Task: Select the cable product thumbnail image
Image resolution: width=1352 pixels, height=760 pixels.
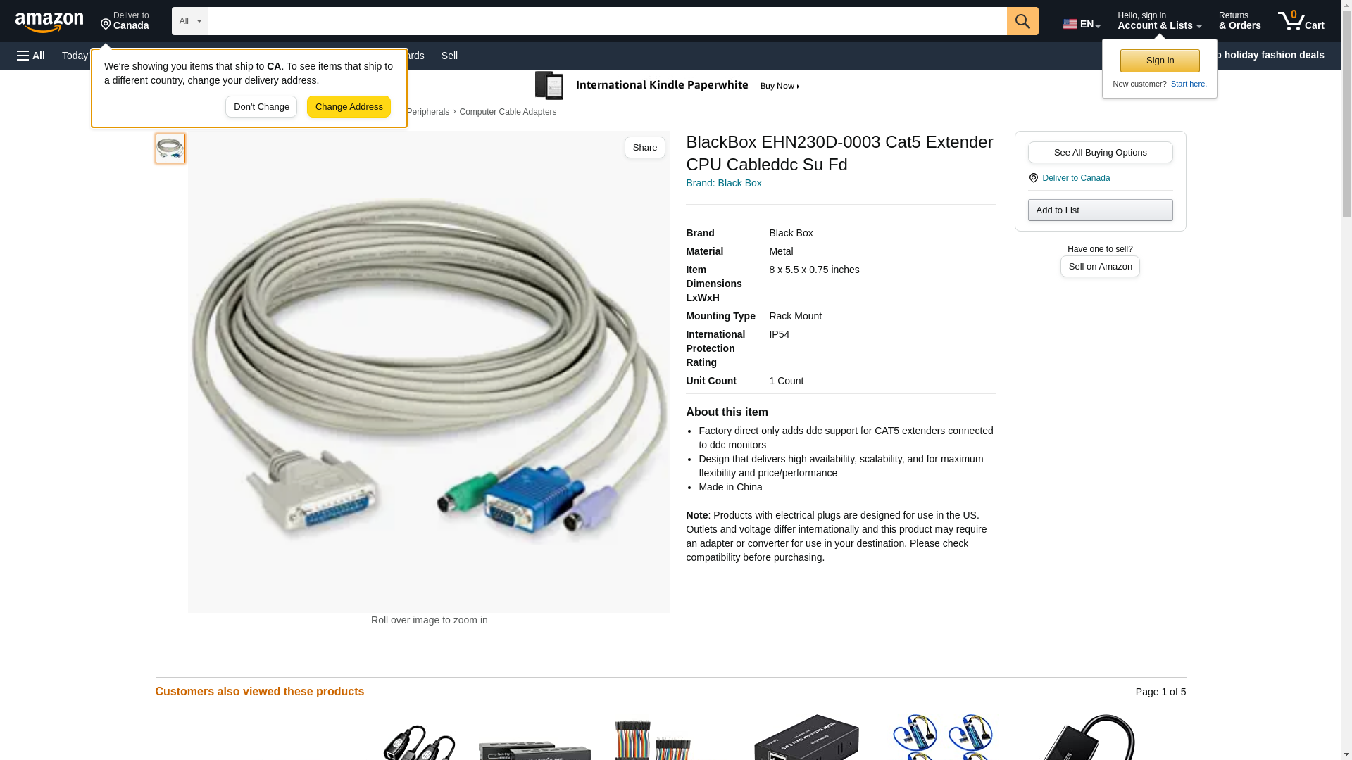Action: (x=170, y=148)
